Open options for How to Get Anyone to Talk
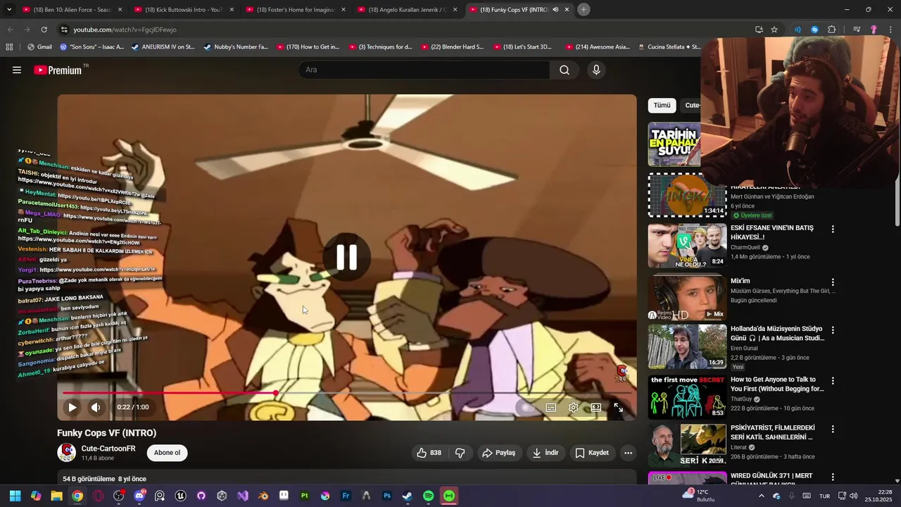The height and width of the screenshot is (507, 901). click(833, 381)
